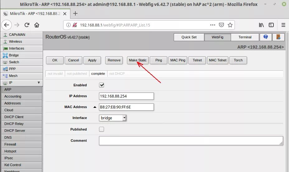
Task: Select ARP under the IP menu
Action: coord(21,89)
